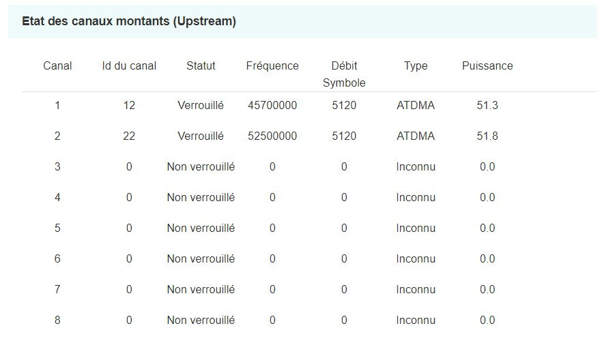Click ATDMA type in channel 1 row
The image size is (602, 356).
(x=416, y=106)
